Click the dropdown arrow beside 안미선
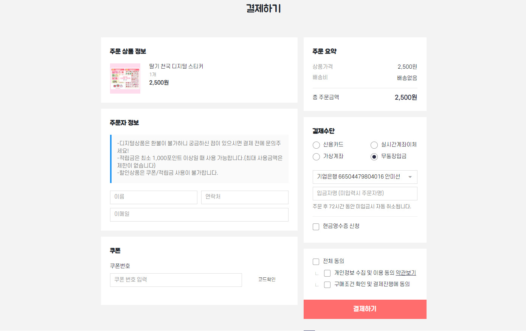Screen dimensions: 526x331 click(410, 177)
